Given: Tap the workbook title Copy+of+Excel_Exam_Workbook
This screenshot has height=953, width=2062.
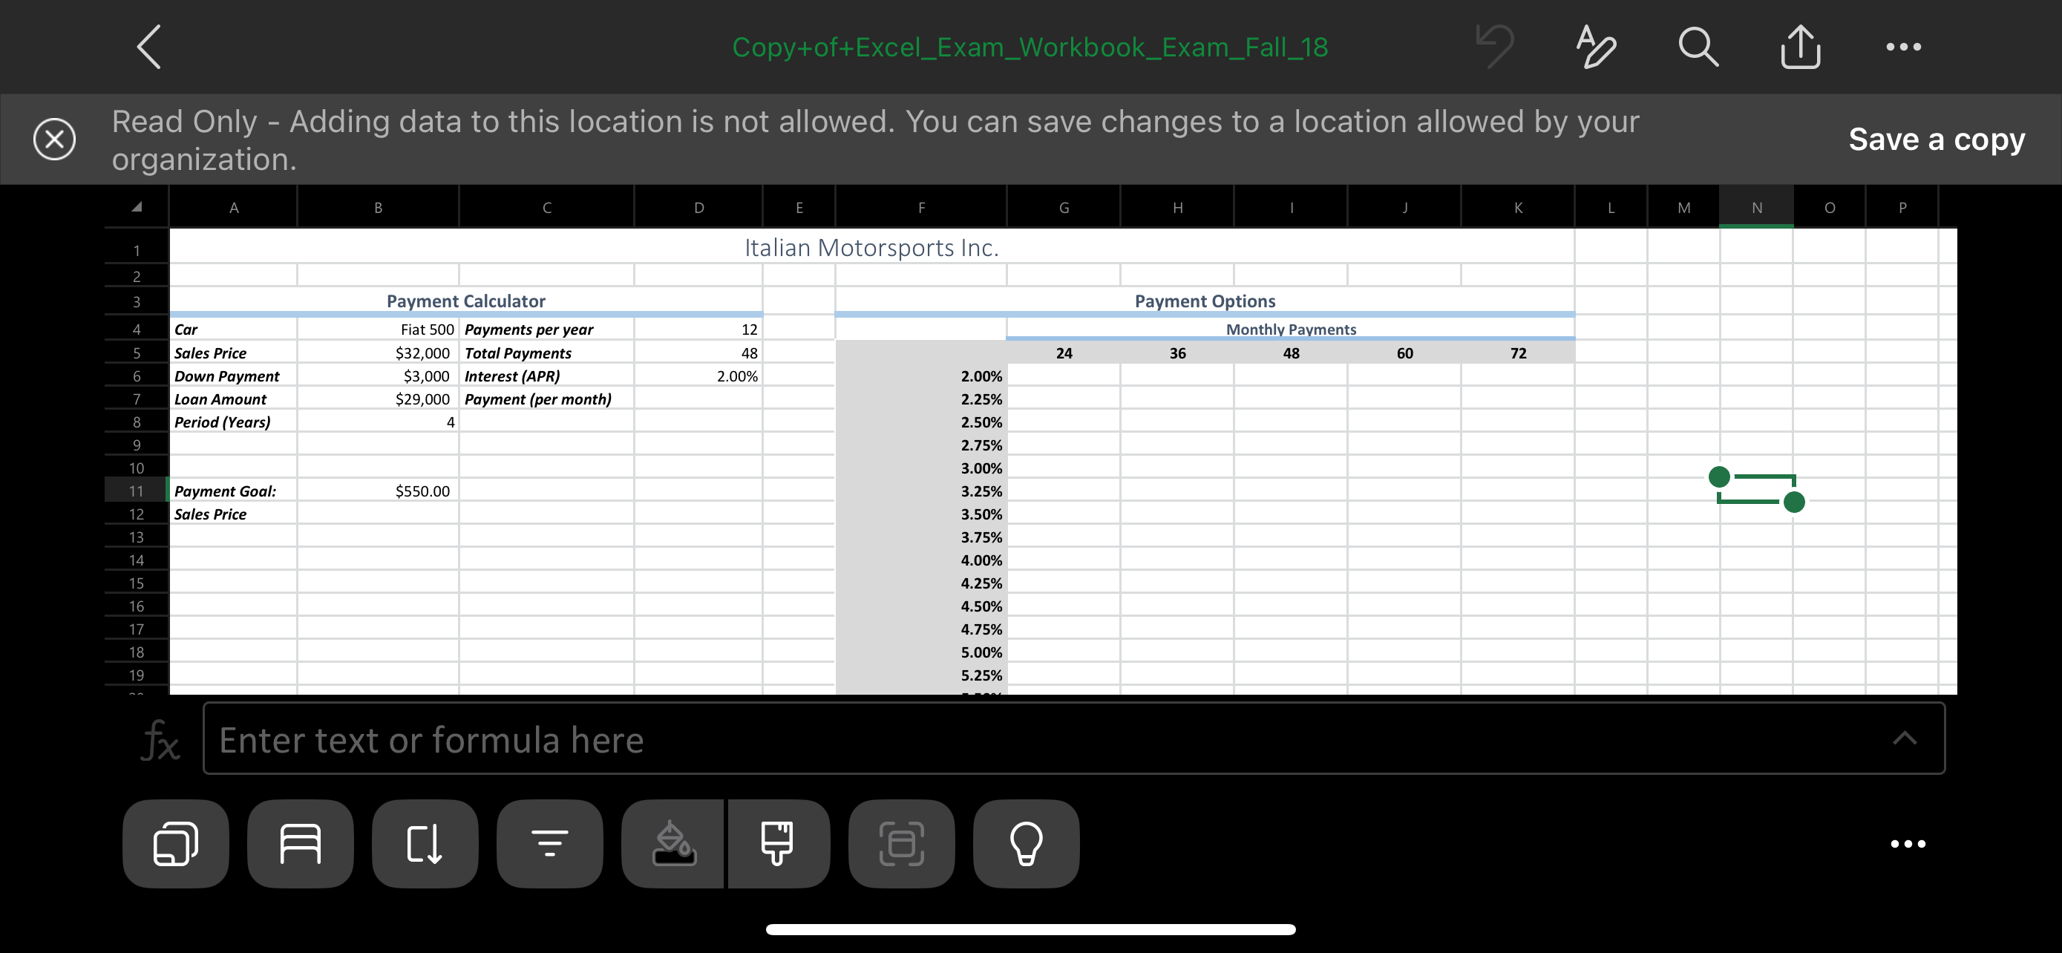Looking at the screenshot, I should click(x=1031, y=47).
